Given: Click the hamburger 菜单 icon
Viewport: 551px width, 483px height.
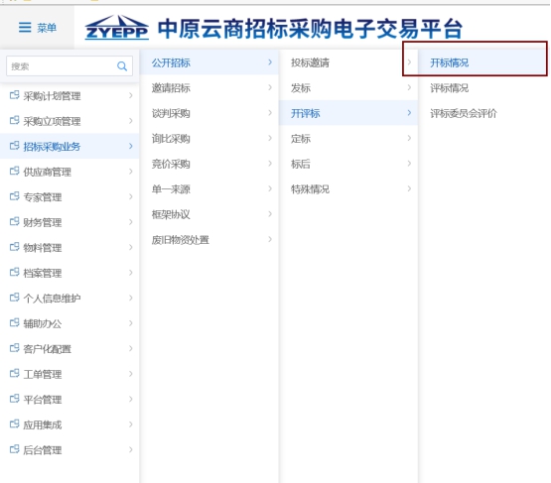Looking at the screenshot, I should pyautogui.click(x=25, y=27).
